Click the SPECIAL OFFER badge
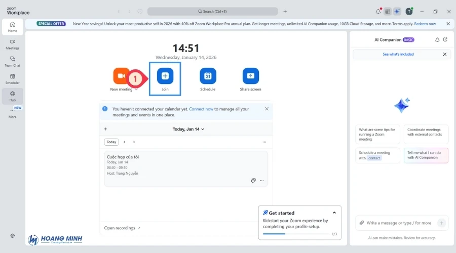Image resolution: width=456 pixels, height=253 pixels. coord(51,24)
